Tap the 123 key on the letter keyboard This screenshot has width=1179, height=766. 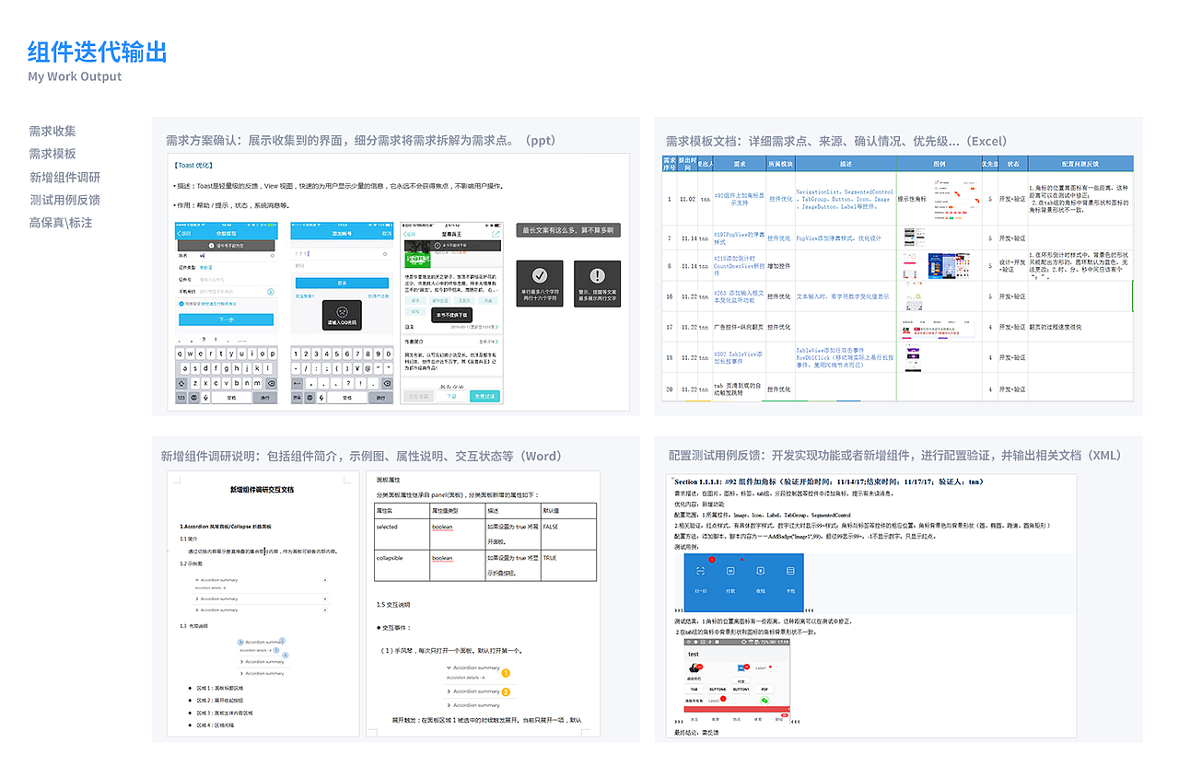tap(181, 398)
